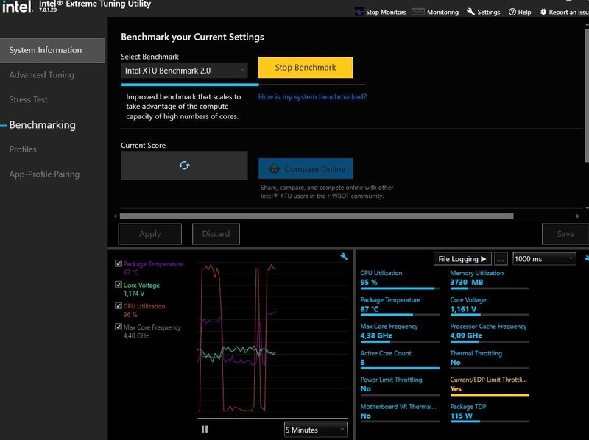Open the 1000 ms polling interval dropdown

pyautogui.click(x=544, y=259)
